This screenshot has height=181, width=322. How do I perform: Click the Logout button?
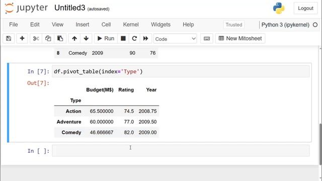tap(305, 8)
